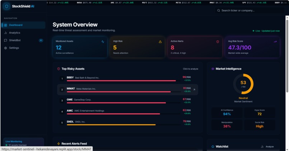Click the AI badge next to ShieldBot
This screenshot has width=289, height=151.
(41, 40)
